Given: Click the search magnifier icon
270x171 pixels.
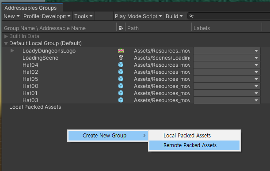Looking at the screenshot, I should [x=191, y=16].
